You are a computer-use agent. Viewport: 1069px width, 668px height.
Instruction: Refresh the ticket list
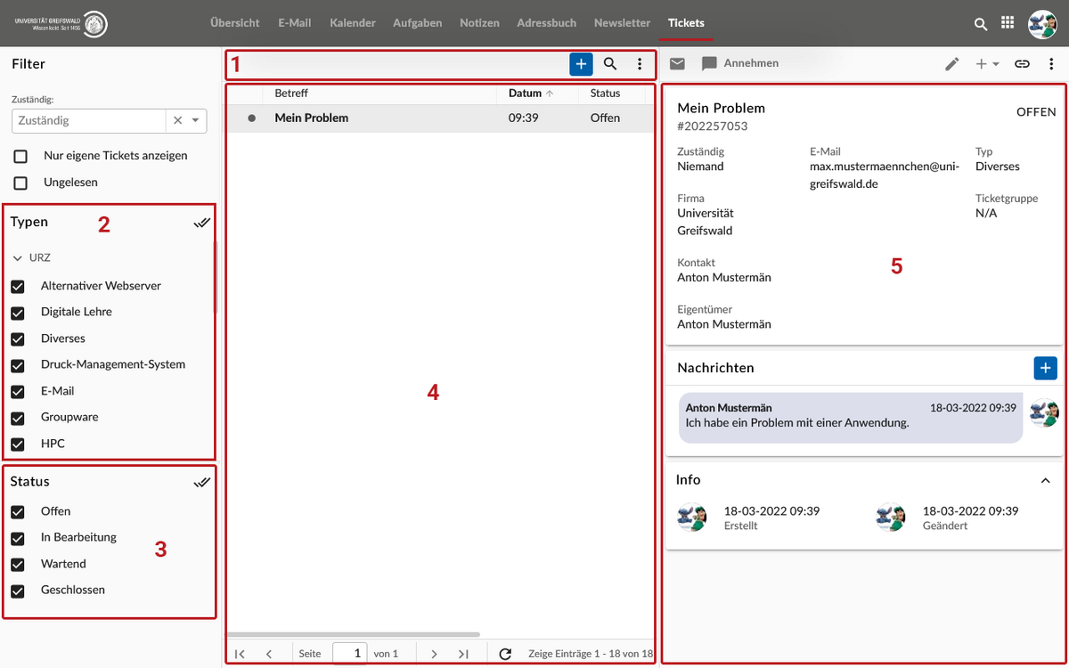tap(505, 654)
